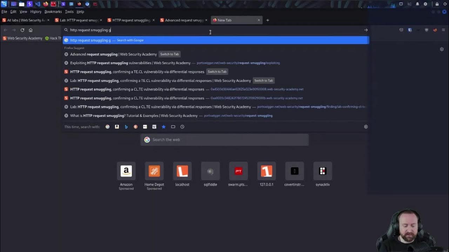Screen dimensions: 449x252
Task: Open the File menu
Action: point(4,12)
